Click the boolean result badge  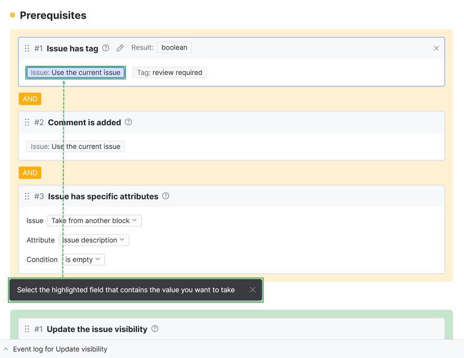[x=174, y=47]
